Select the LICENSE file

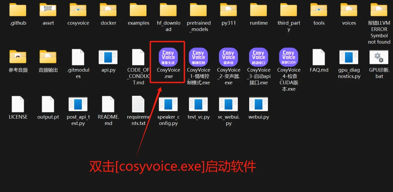18,105
